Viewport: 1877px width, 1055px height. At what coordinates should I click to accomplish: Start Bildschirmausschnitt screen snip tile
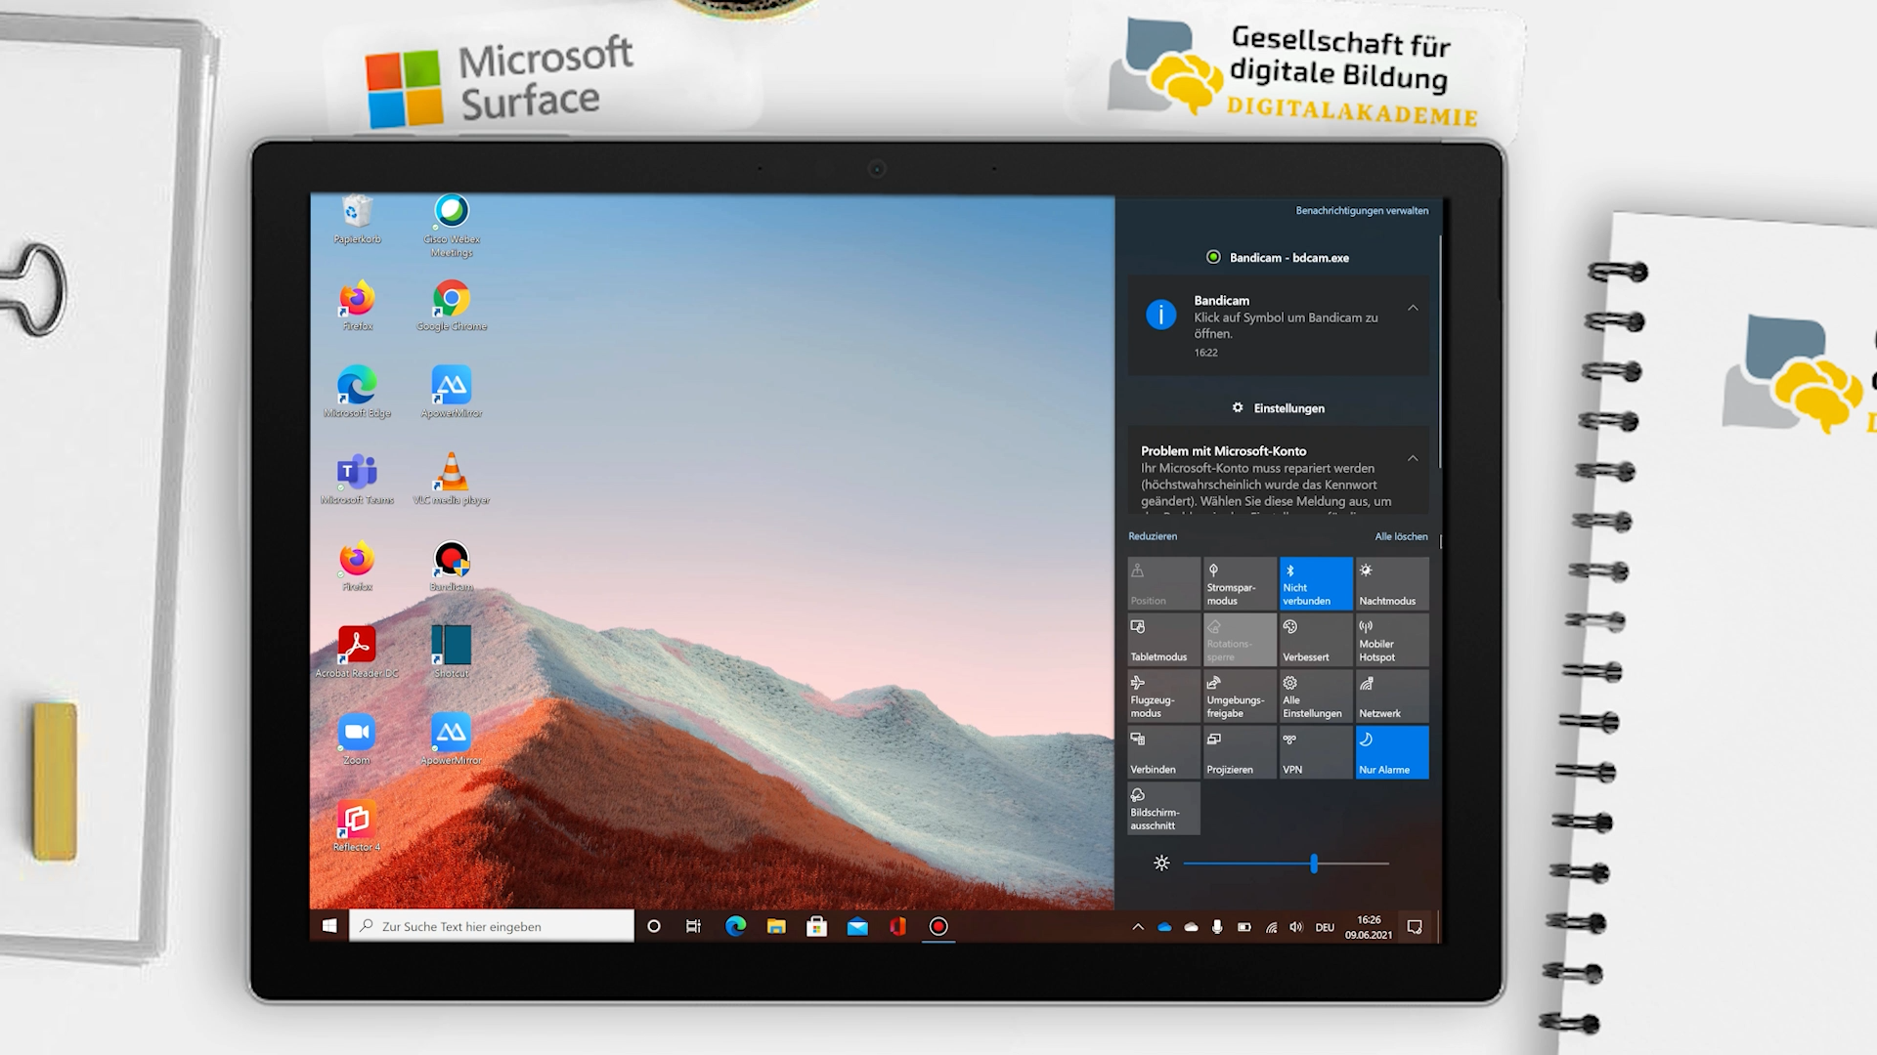point(1163,808)
